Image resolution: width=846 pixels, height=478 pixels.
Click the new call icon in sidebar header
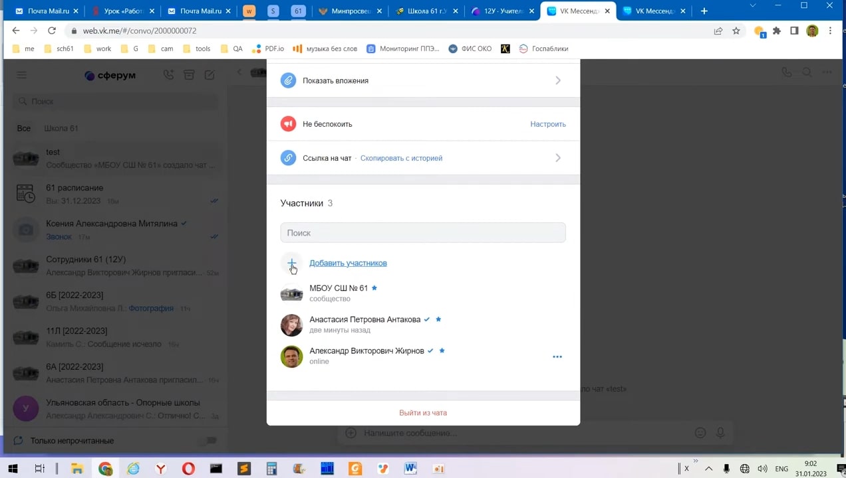point(168,75)
